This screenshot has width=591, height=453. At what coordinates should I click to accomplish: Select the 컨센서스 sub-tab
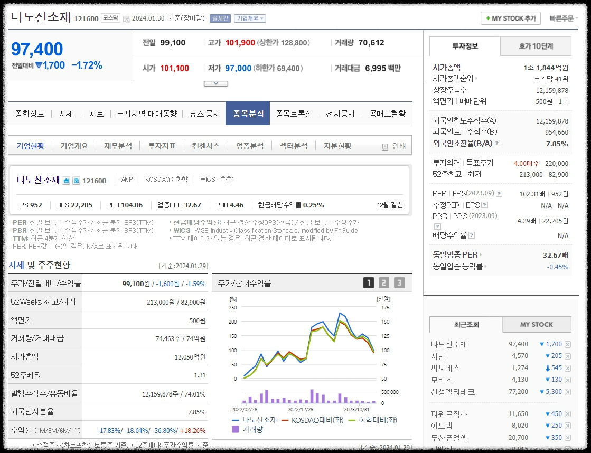(206, 146)
